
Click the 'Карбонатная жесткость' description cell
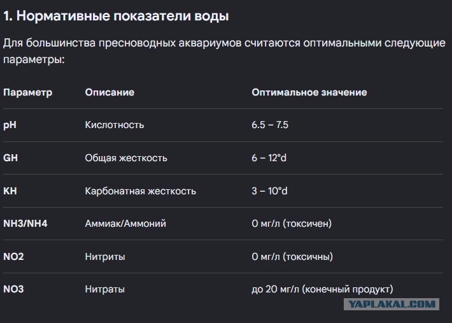click(141, 191)
